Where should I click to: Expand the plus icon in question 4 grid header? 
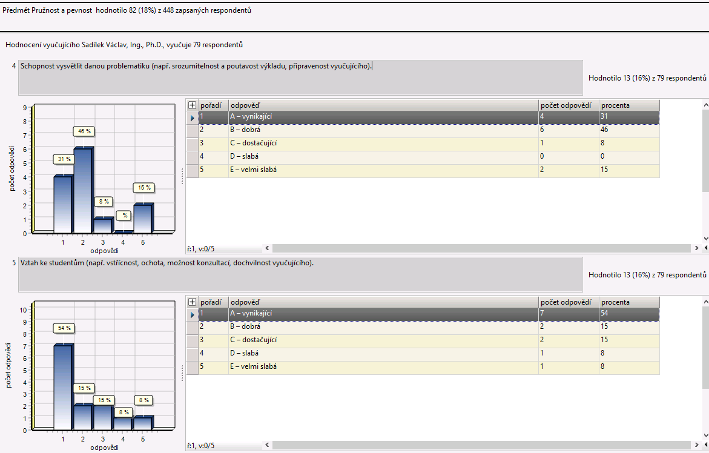[193, 105]
